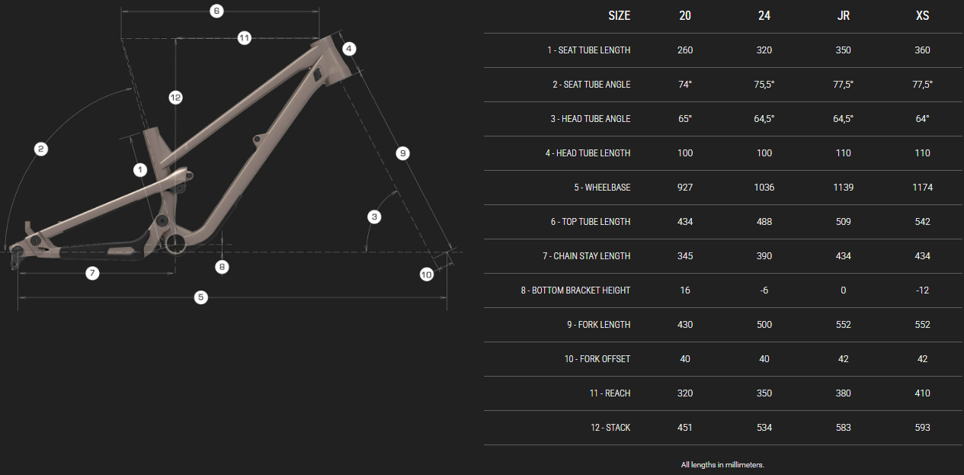The height and width of the screenshot is (475, 964).
Task: Click marker 6 above the top tube
Action: pos(216,11)
